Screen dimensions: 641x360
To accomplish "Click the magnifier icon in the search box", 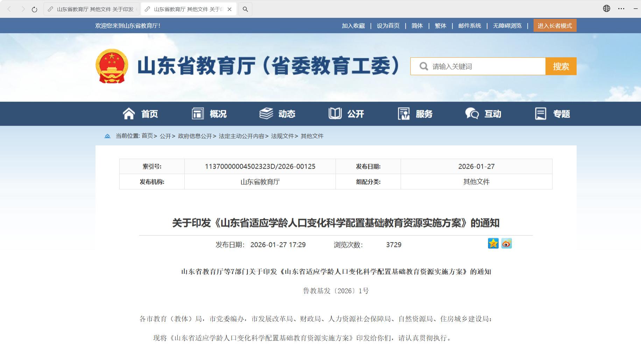I will (x=424, y=66).
